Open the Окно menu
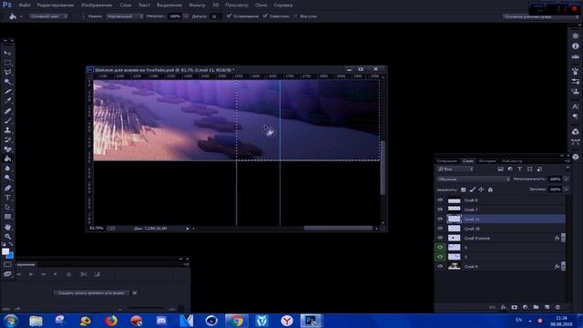The width and height of the screenshot is (583, 328). tap(261, 5)
